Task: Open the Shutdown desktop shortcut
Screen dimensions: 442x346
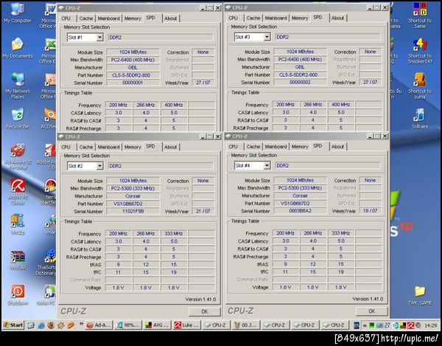Action: point(16,292)
